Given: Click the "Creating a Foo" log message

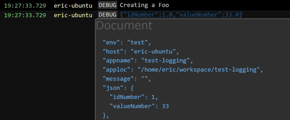Looking at the screenshot, I should point(144,5).
